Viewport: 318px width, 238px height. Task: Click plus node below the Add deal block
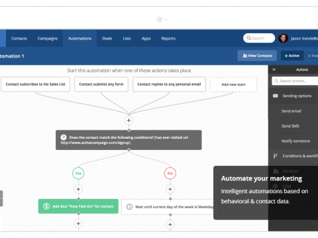(x=78, y=223)
